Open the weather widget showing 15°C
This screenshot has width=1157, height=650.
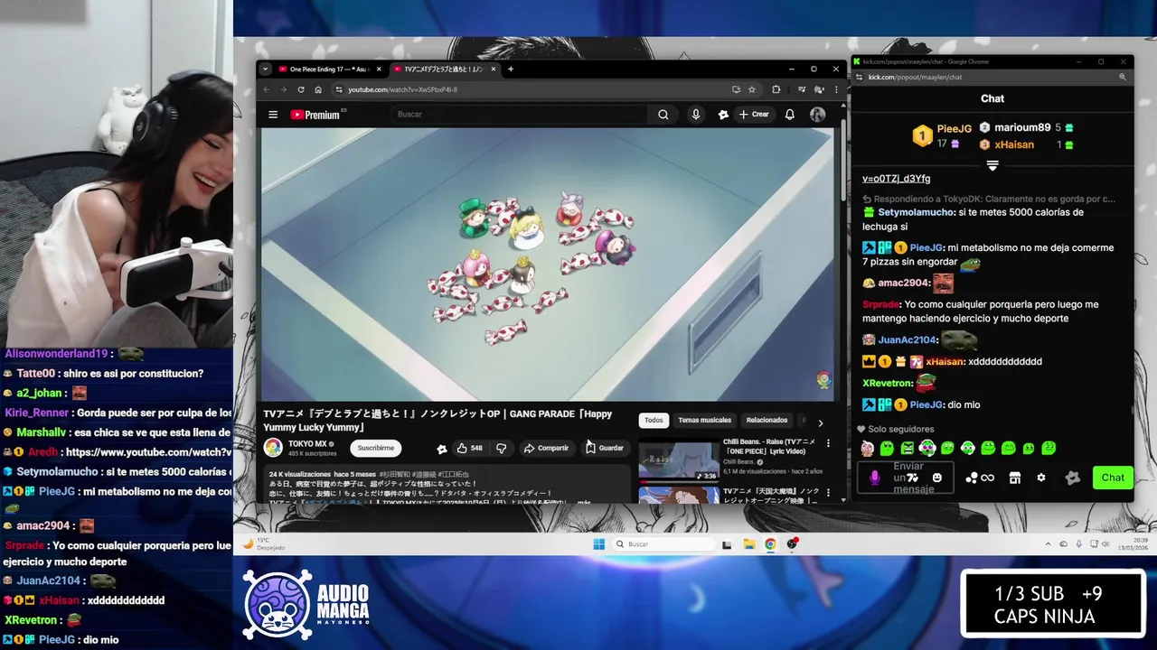(264, 543)
